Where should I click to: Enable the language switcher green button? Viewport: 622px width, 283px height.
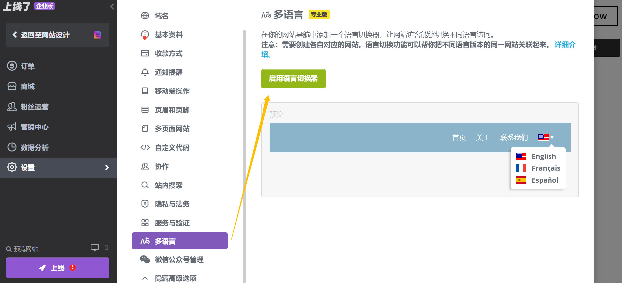293,79
